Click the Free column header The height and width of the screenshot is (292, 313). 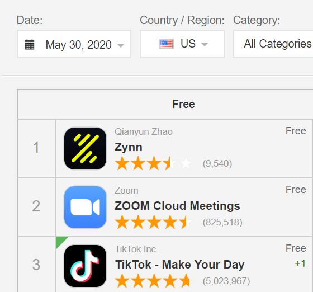183,104
